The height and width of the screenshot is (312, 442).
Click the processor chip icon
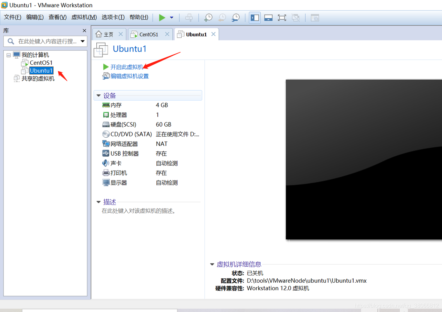pyautogui.click(x=106, y=115)
